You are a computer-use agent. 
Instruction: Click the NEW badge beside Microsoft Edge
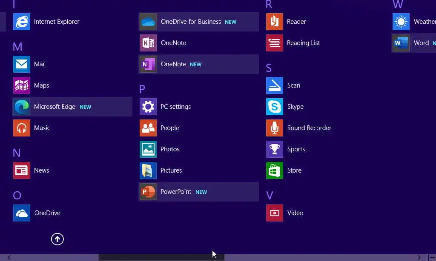click(85, 107)
